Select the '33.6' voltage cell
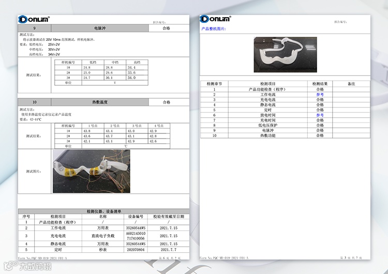Screen dimensions: 388x274 [137, 73]
